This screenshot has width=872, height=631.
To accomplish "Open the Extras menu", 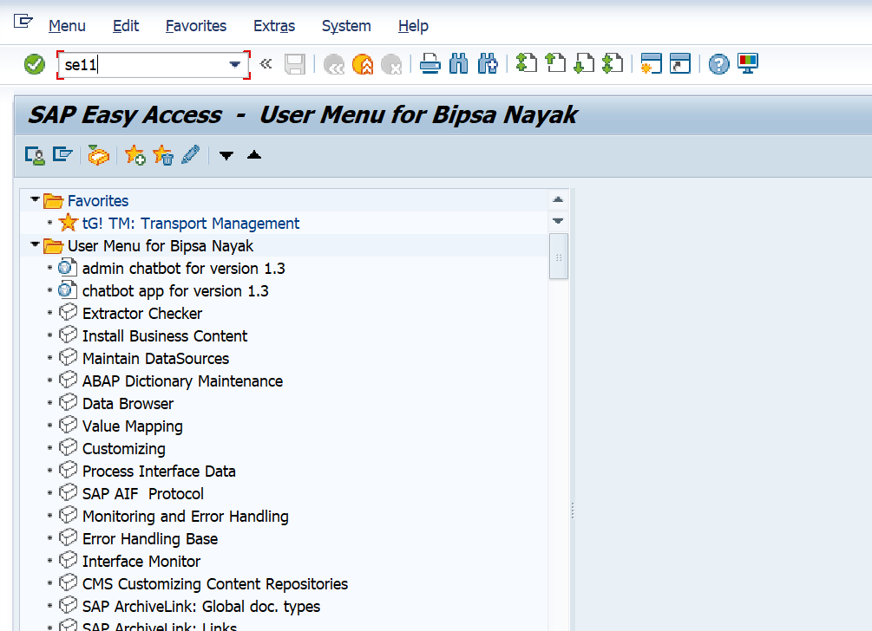I will (x=274, y=26).
